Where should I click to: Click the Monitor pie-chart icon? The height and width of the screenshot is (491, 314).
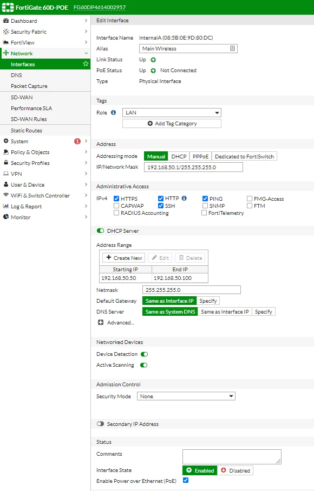(5, 217)
